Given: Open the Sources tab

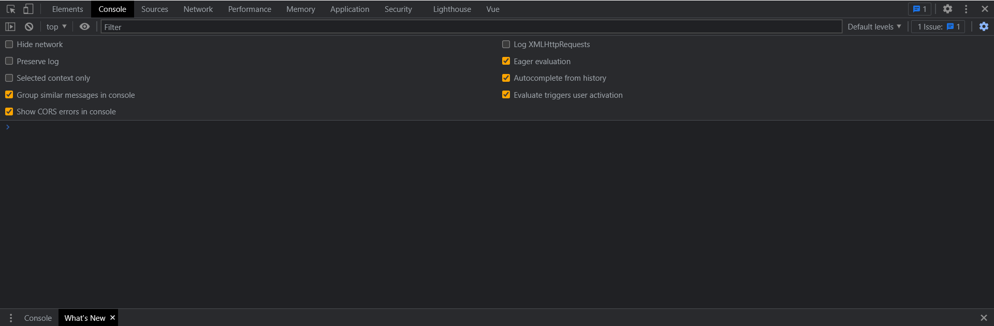Looking at the screenshot, I should [x=155, y=9].
